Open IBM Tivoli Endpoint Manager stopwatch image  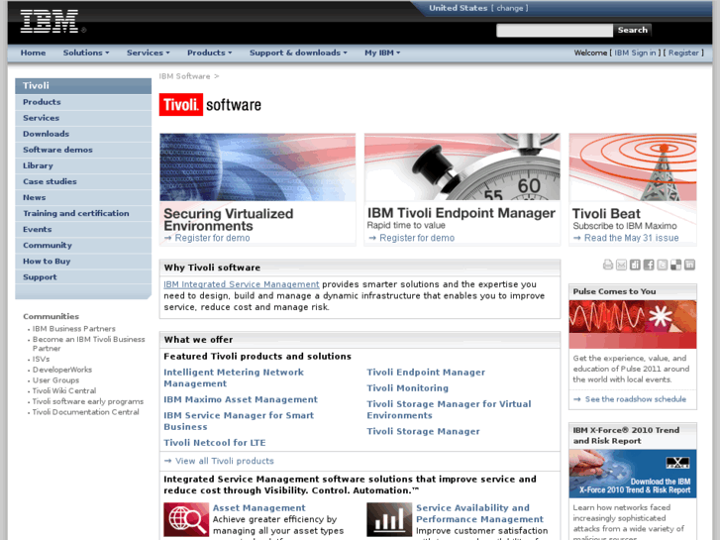(x=463, y=167)
